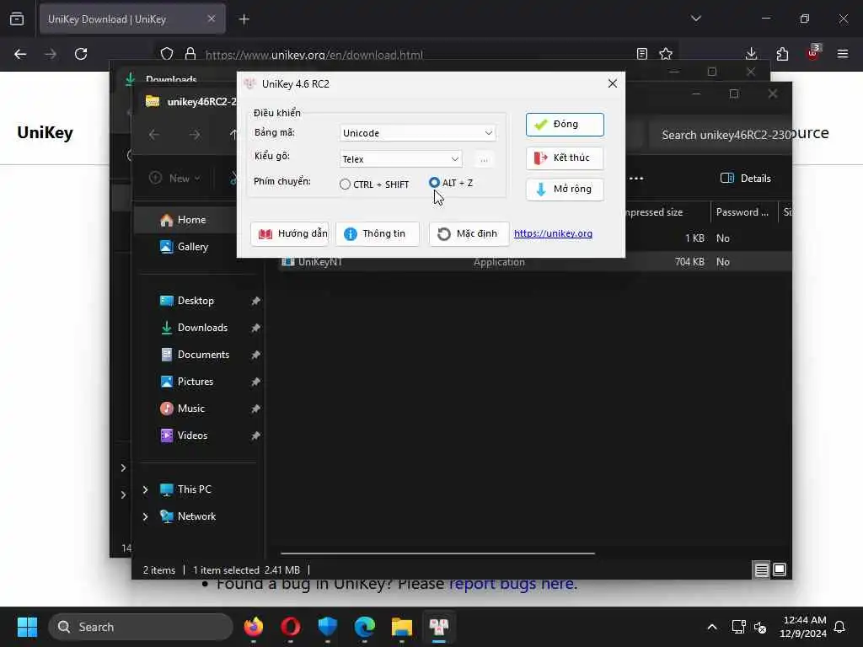Open the New menu in Explorer

(174, 179)
